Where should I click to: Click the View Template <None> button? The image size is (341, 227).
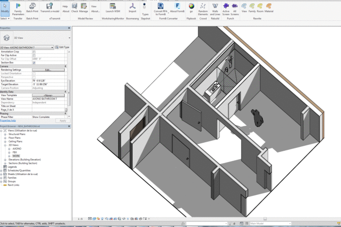point(48,95)
